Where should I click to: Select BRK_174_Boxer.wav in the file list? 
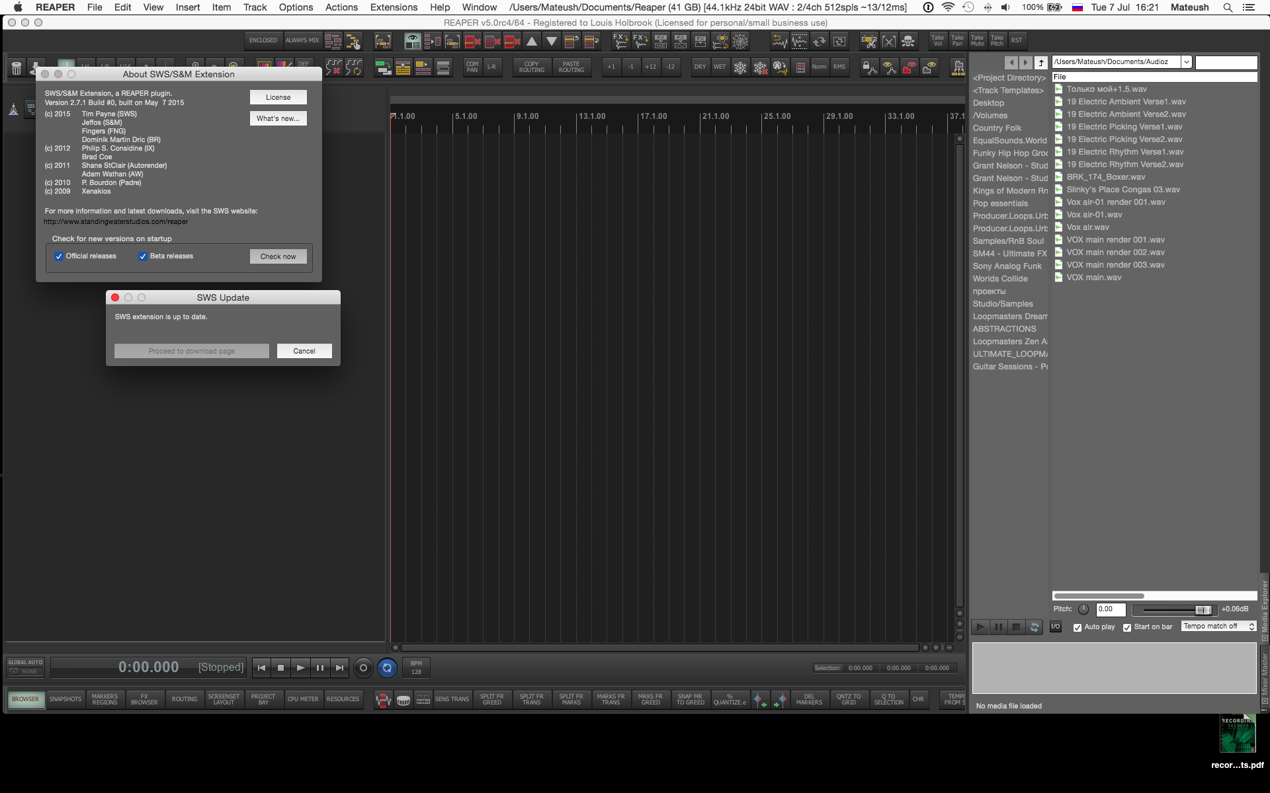pyautogui.click(x=1105, y=177)
